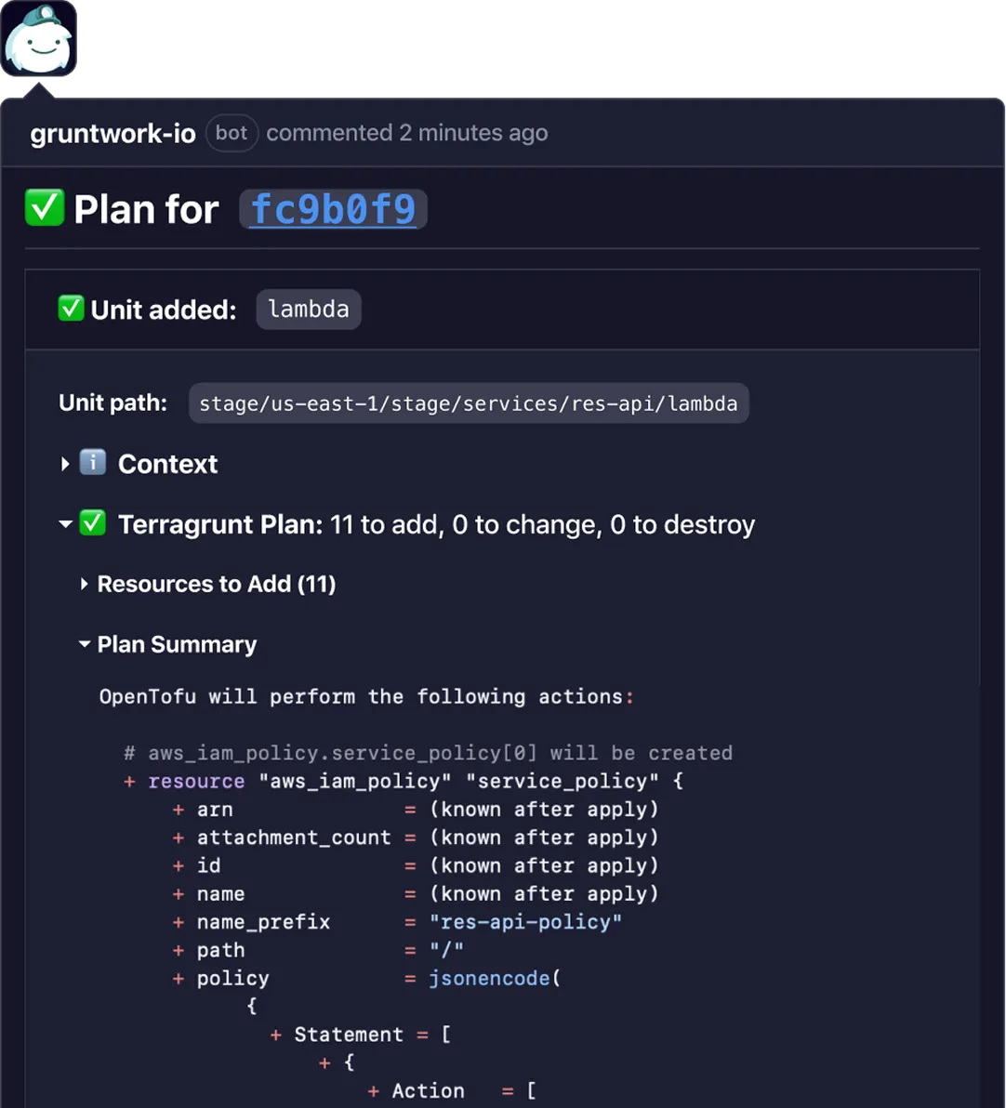This screenshot has width=1006, height=1108.
Task: Click the bot label badge
Action: (232, 133)
